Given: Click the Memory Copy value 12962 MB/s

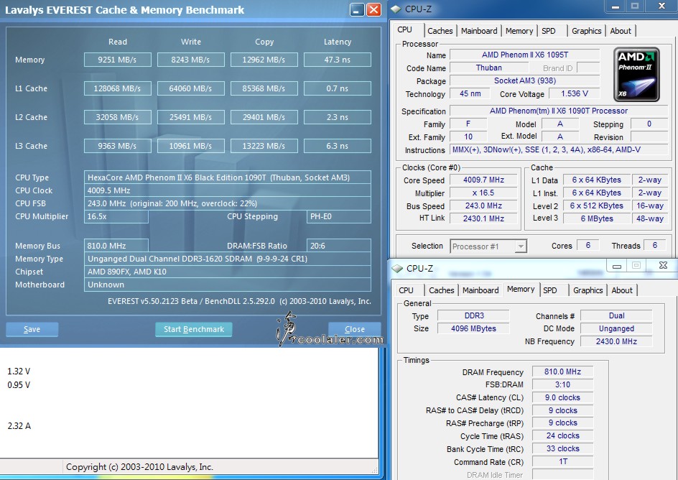Looking at the screenshot, I should tap(264, 60).
